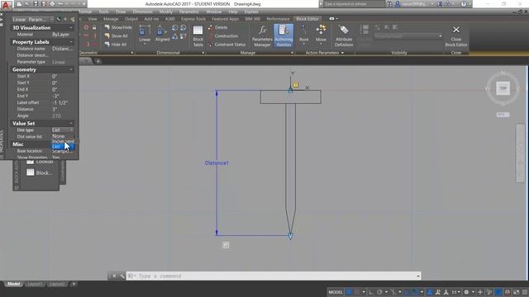Open the Dimension menu

click(x=142, y=12)
